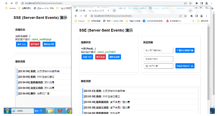
Task: Open three-dot menu in front window
Action: (207, 16)
